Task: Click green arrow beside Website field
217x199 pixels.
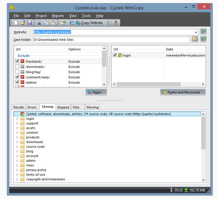Action: (x=203, y=32)
